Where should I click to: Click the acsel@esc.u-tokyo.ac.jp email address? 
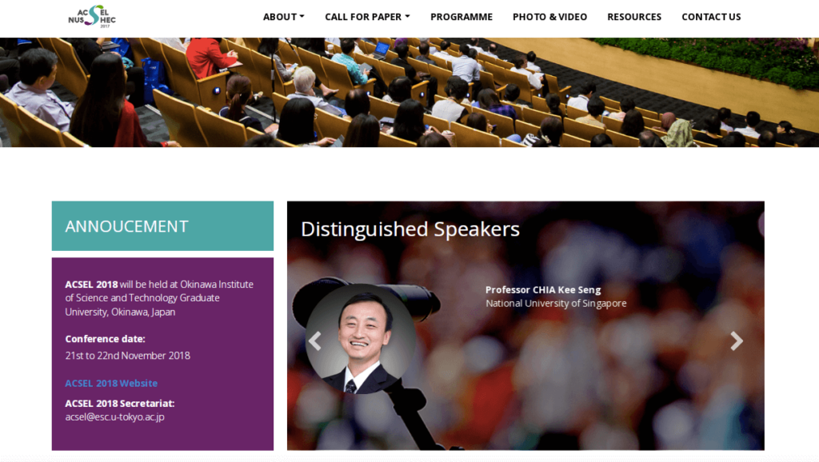point(114,416)
